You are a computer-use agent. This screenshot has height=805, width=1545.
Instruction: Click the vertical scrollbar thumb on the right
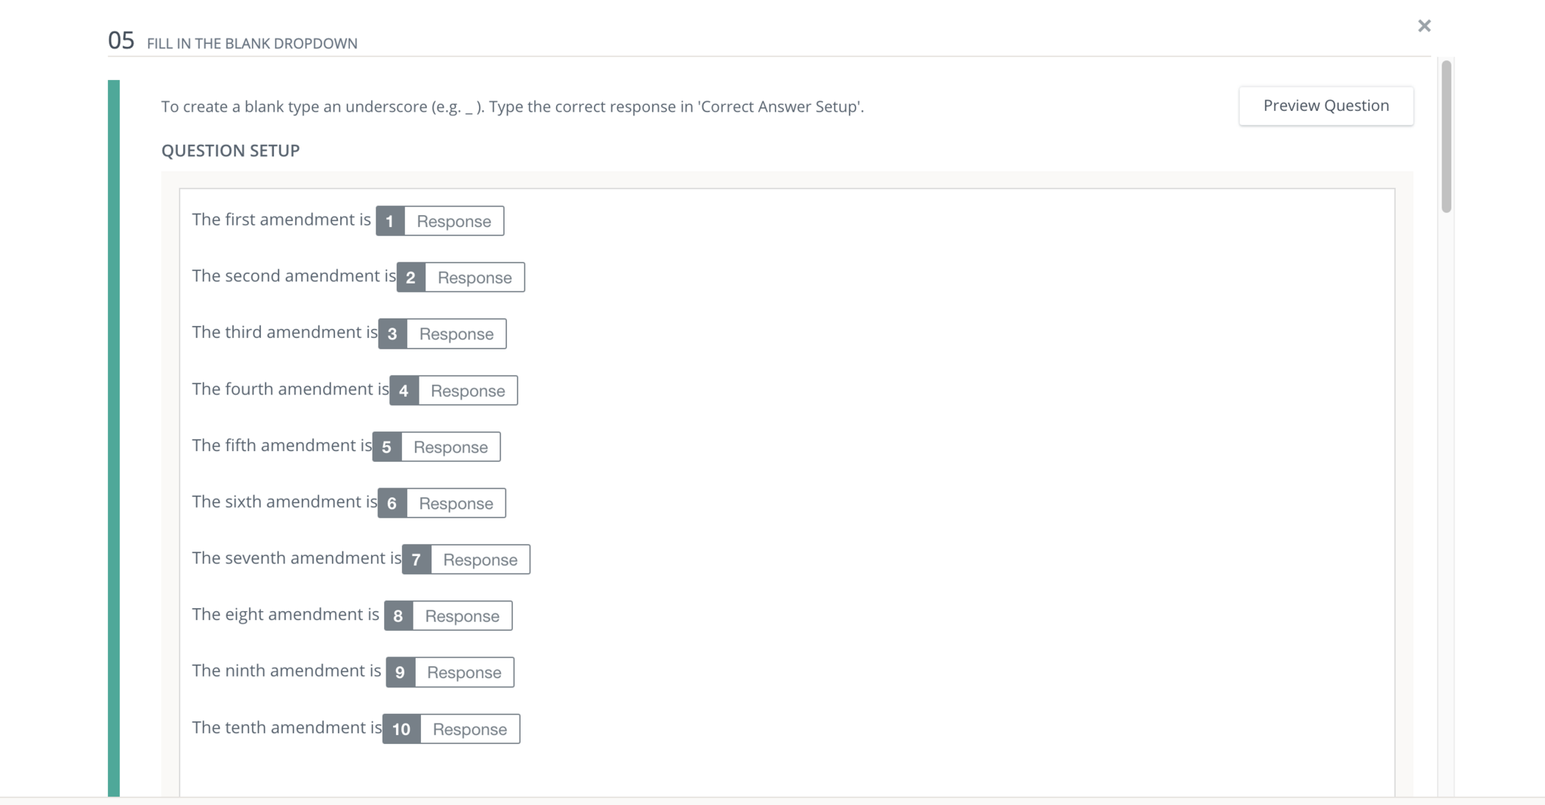tap(1445, 136)
